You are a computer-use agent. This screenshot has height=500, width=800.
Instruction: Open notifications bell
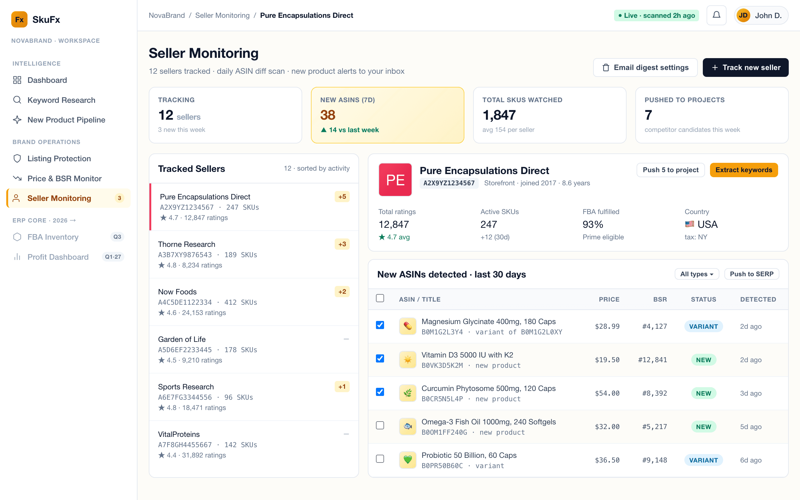[716, 15]
